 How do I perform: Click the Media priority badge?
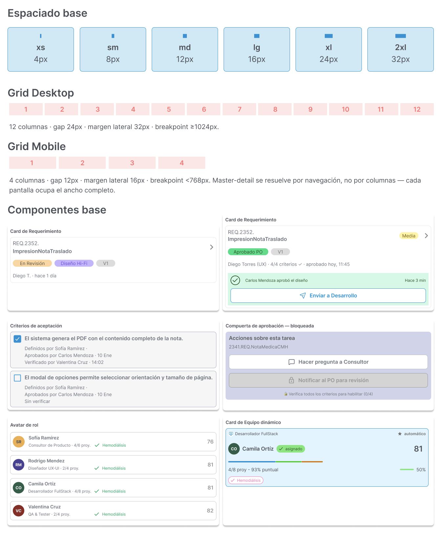[409, 236]
